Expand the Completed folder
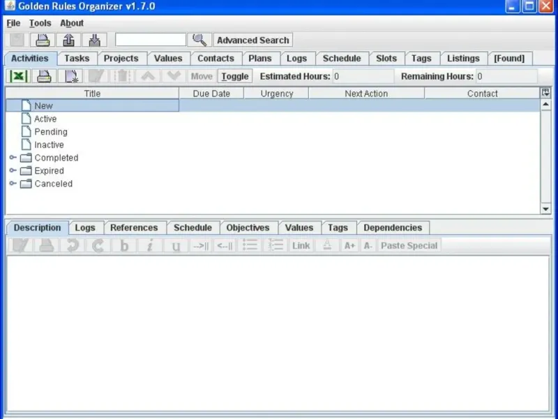The image size is (558, 419). (13, 158)
